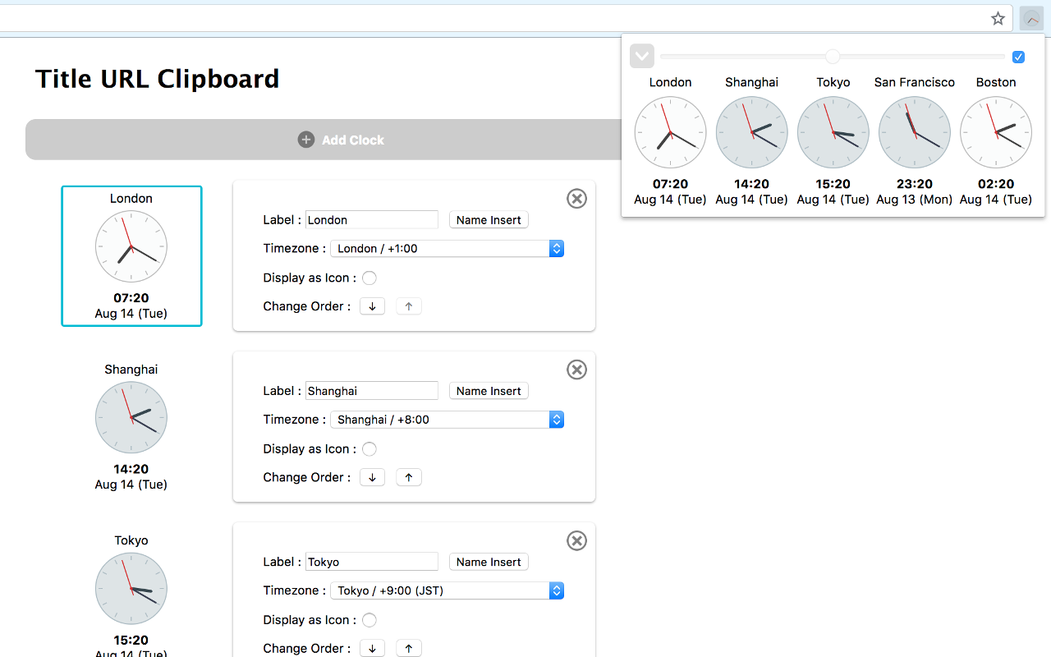Move London clock up in order
This screenshot has height=657, width=1051.
[x=409, y=306]
